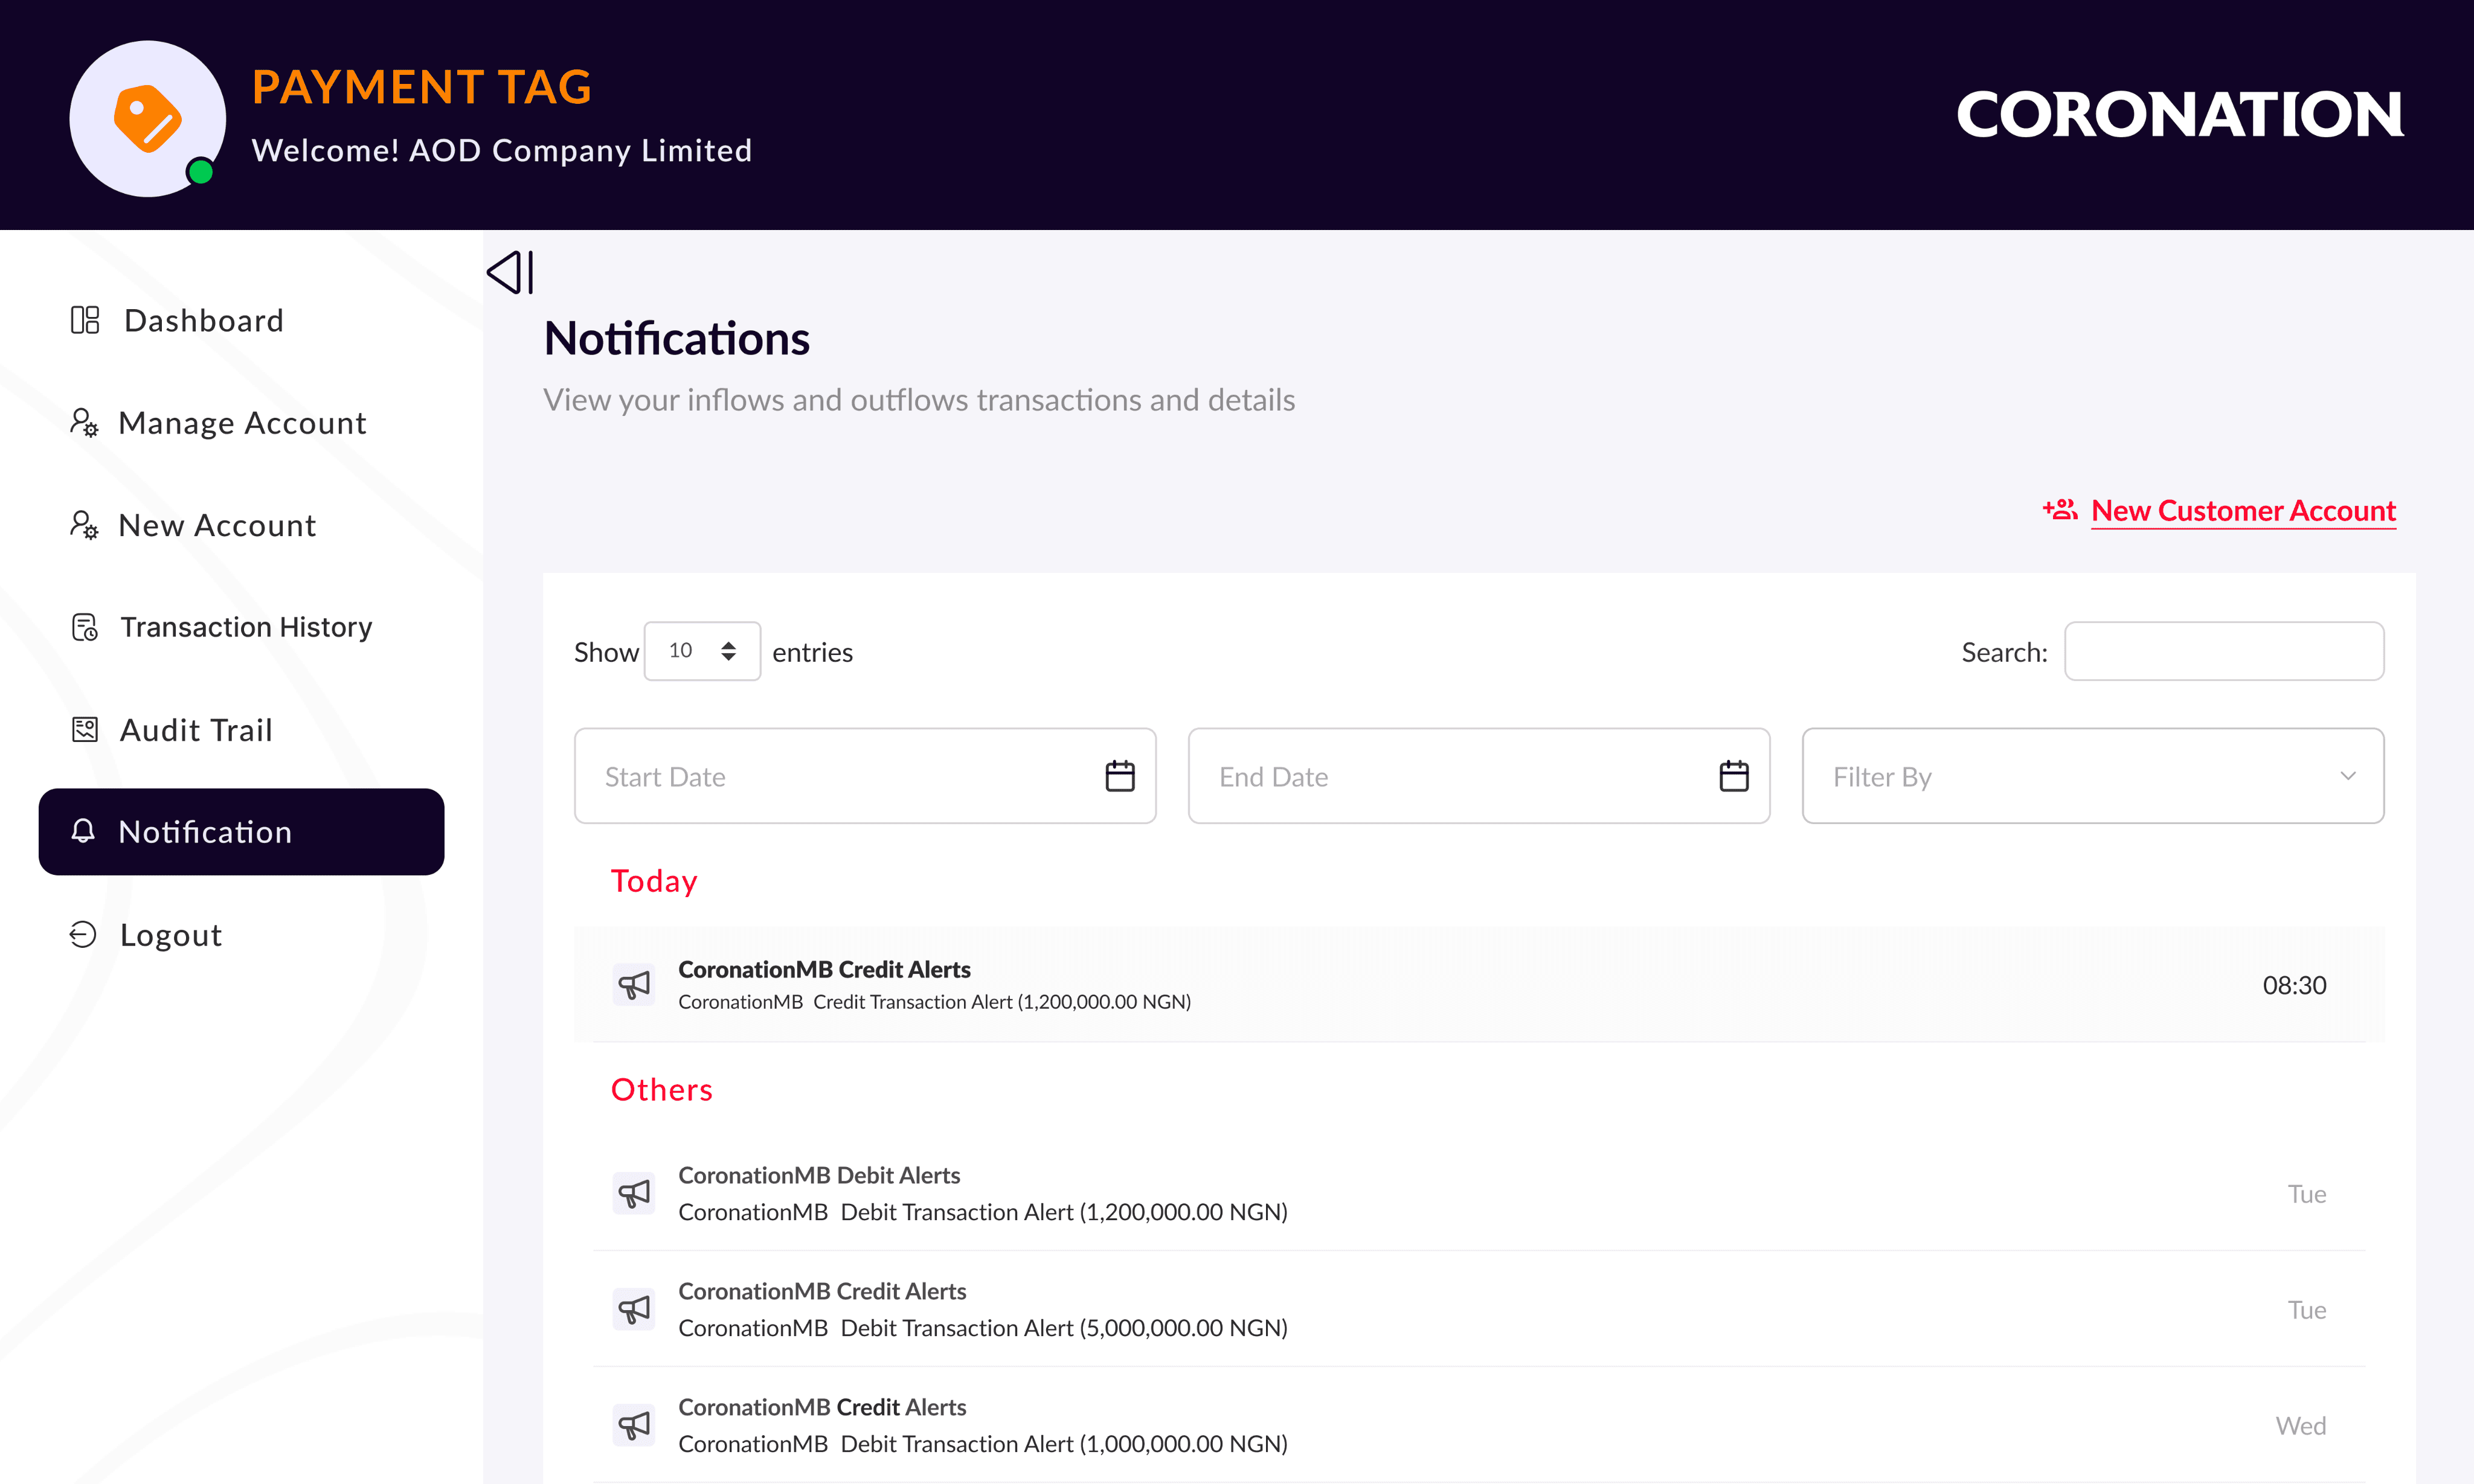Expand the Filter By dropdown
2474x1484 pixels.
2092,776
